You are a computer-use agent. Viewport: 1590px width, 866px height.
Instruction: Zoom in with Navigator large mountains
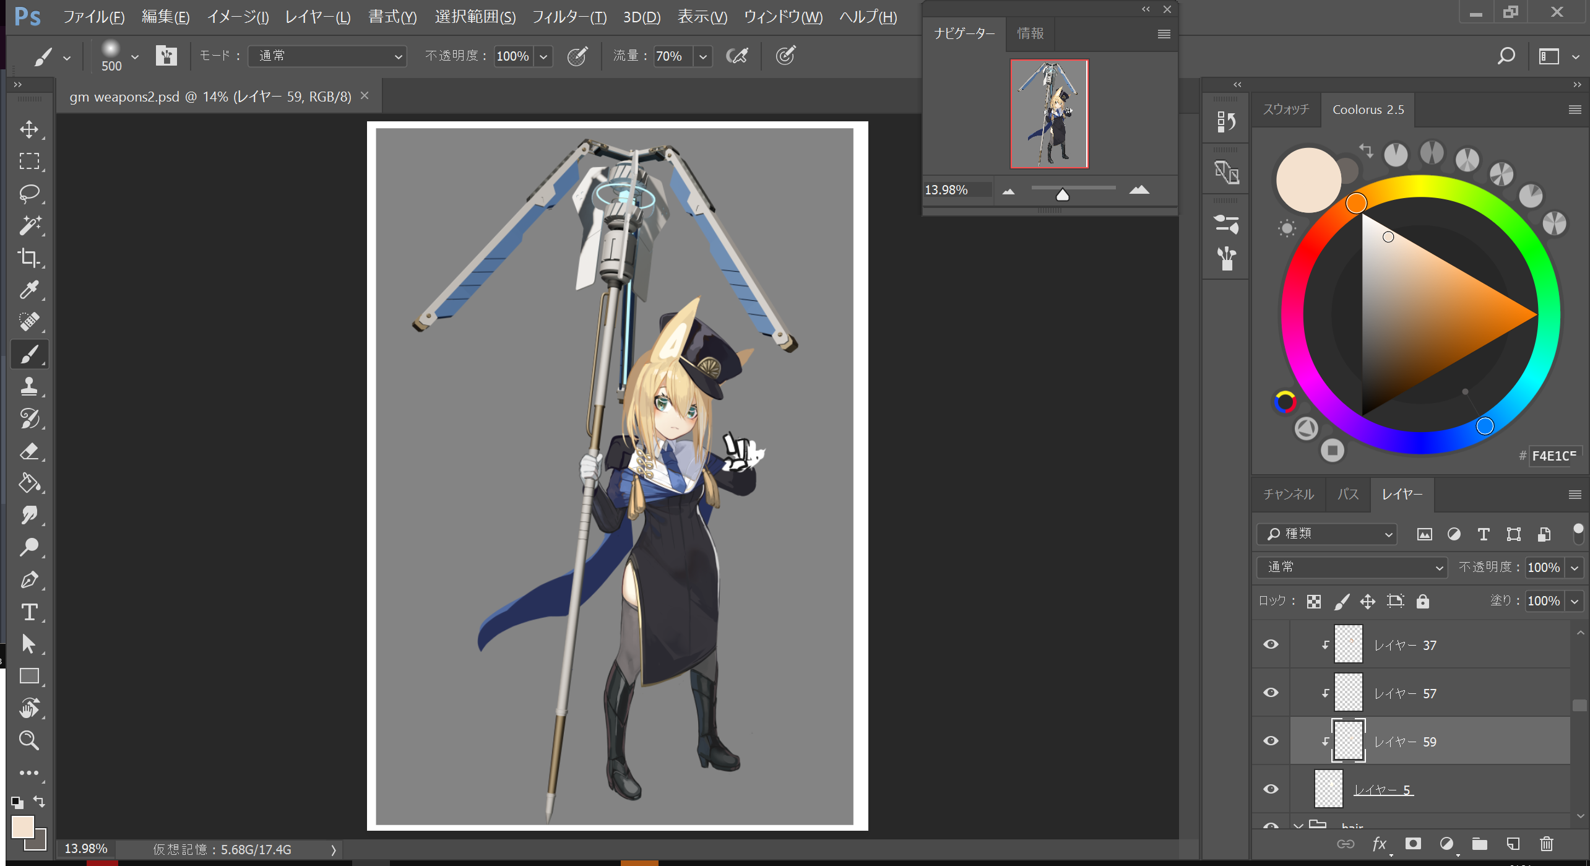tap(1139, 190)
